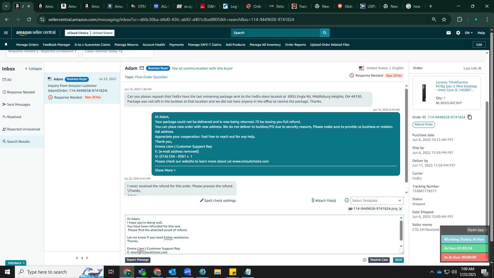Open Outlook from the taskbar

coord(172,272)
